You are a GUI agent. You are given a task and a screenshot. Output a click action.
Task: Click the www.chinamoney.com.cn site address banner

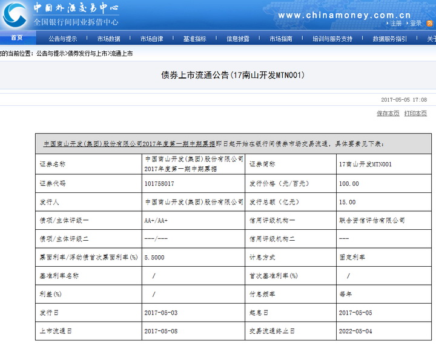click(x=344, y=15)
